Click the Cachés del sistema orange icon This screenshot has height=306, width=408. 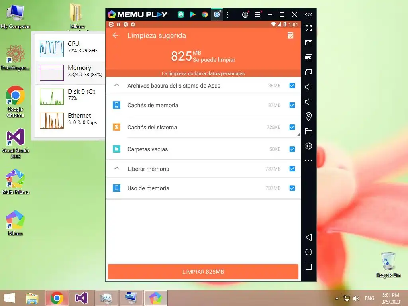pos(116,127)
